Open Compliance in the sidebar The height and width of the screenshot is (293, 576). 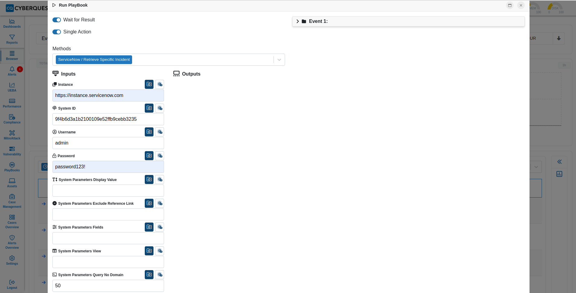[x=12, y=119]
